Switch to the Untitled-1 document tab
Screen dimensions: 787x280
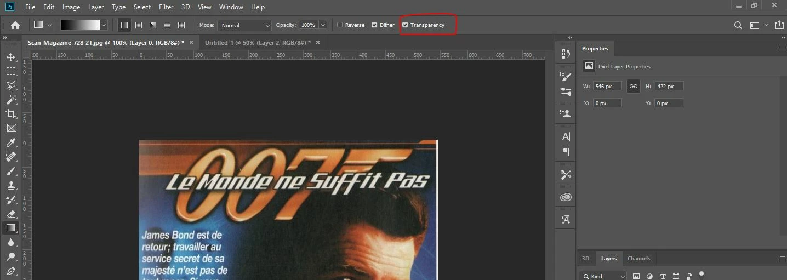[x=258, y=42]
